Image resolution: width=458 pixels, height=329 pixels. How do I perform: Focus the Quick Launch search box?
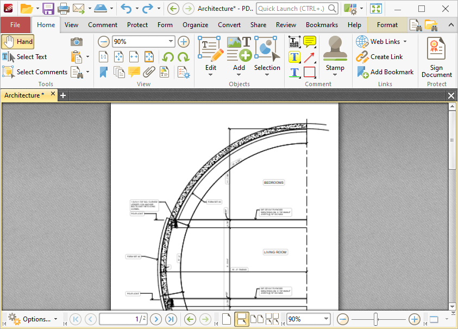[x=297, y=9]
